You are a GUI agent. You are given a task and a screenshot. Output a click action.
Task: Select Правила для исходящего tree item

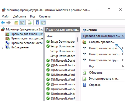point(27,38)
